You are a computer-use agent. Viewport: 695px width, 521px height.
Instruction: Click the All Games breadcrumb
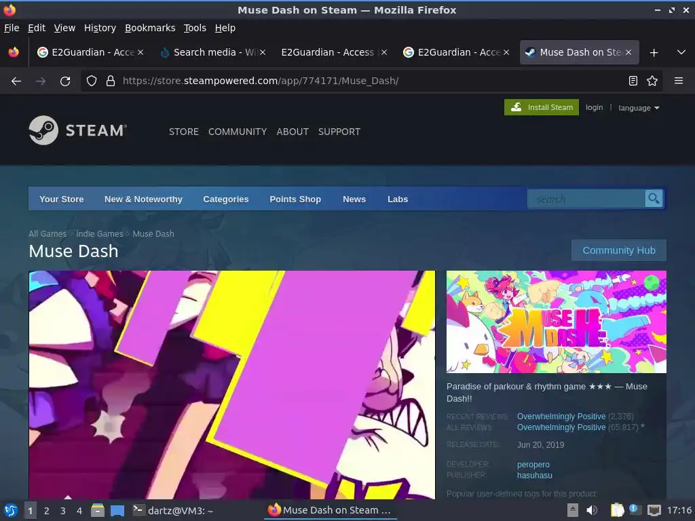point(47,233)
